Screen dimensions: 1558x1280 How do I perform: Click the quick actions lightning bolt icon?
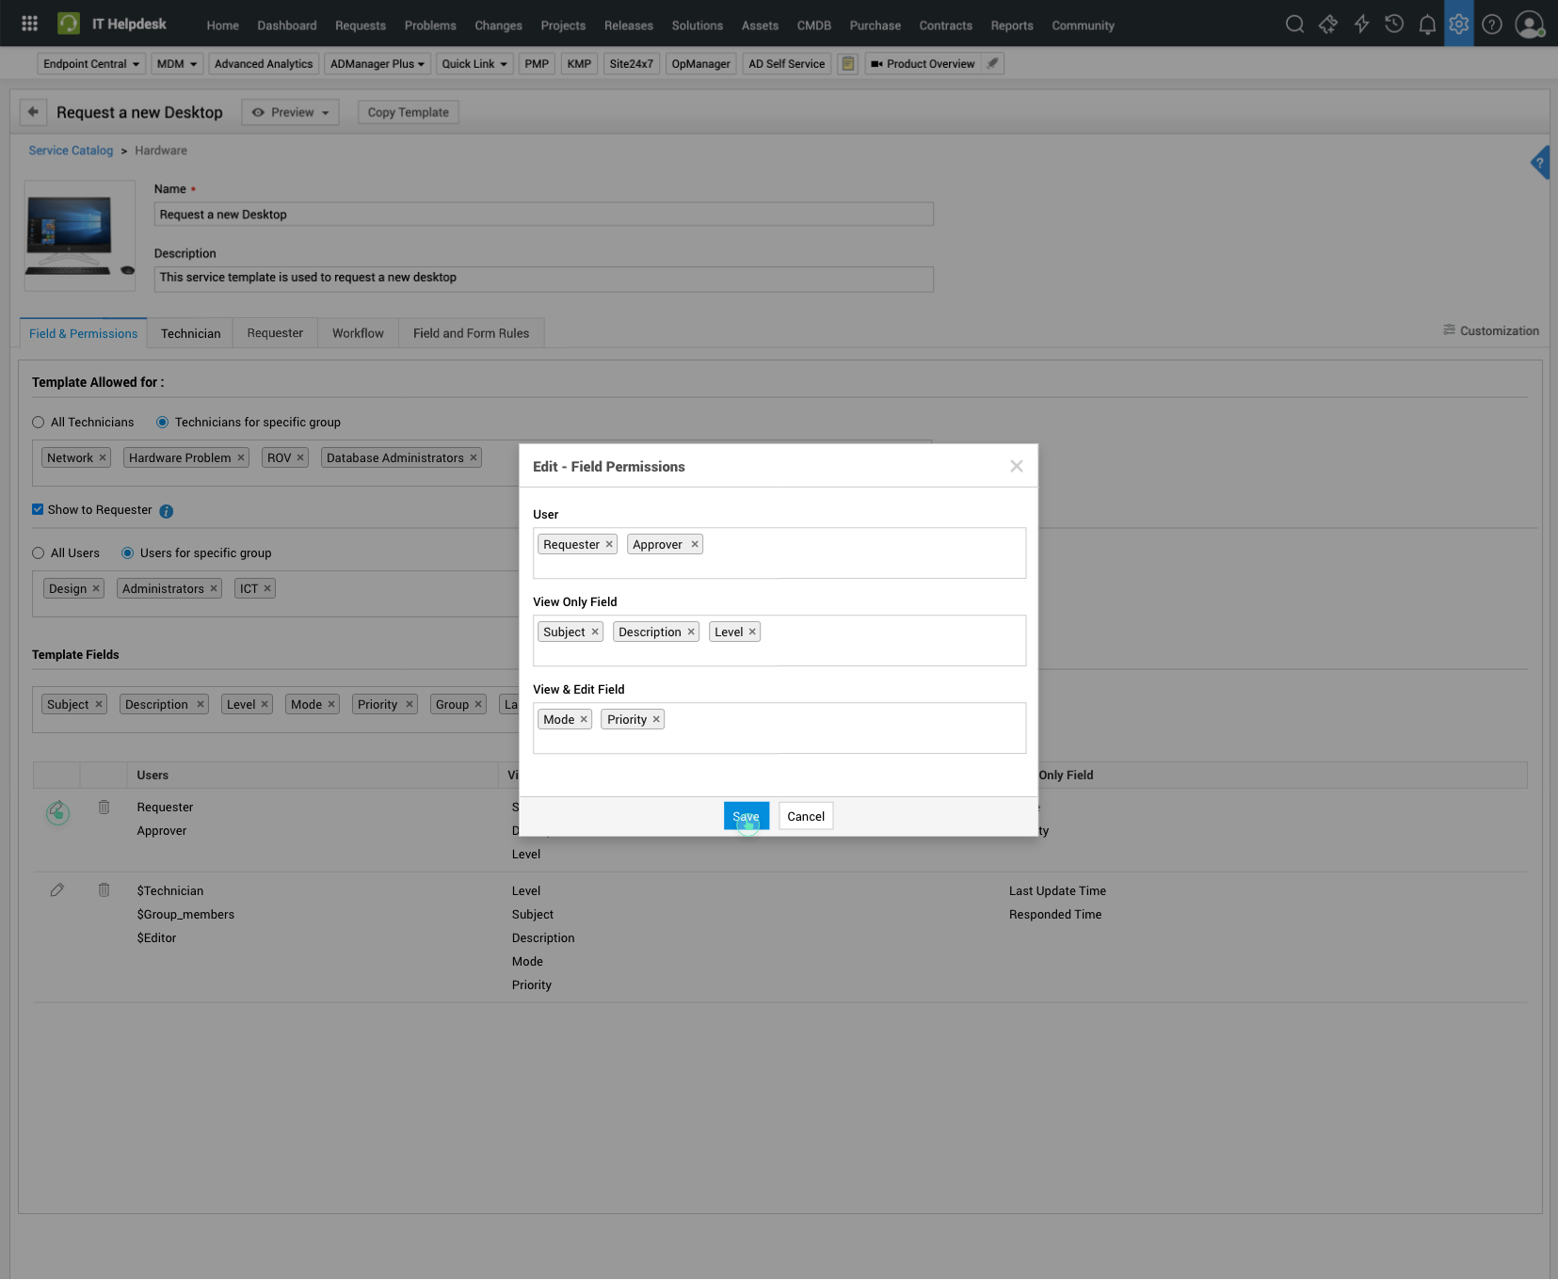(1361, 24)
